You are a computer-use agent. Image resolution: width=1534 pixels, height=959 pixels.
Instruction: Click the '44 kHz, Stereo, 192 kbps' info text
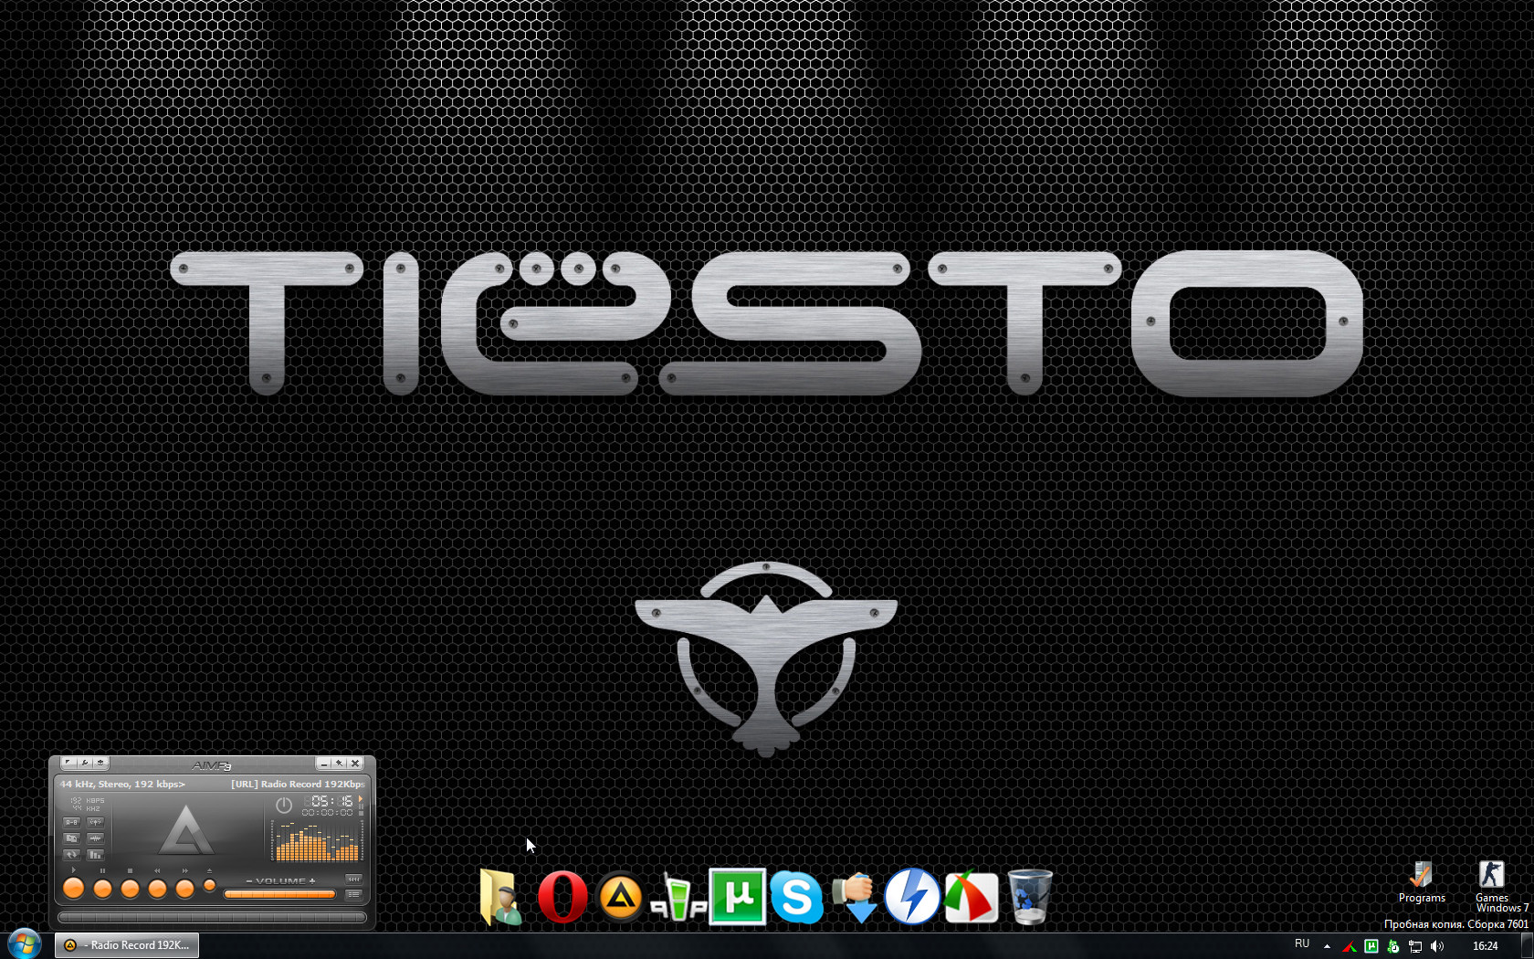click(x=122, y=784)
